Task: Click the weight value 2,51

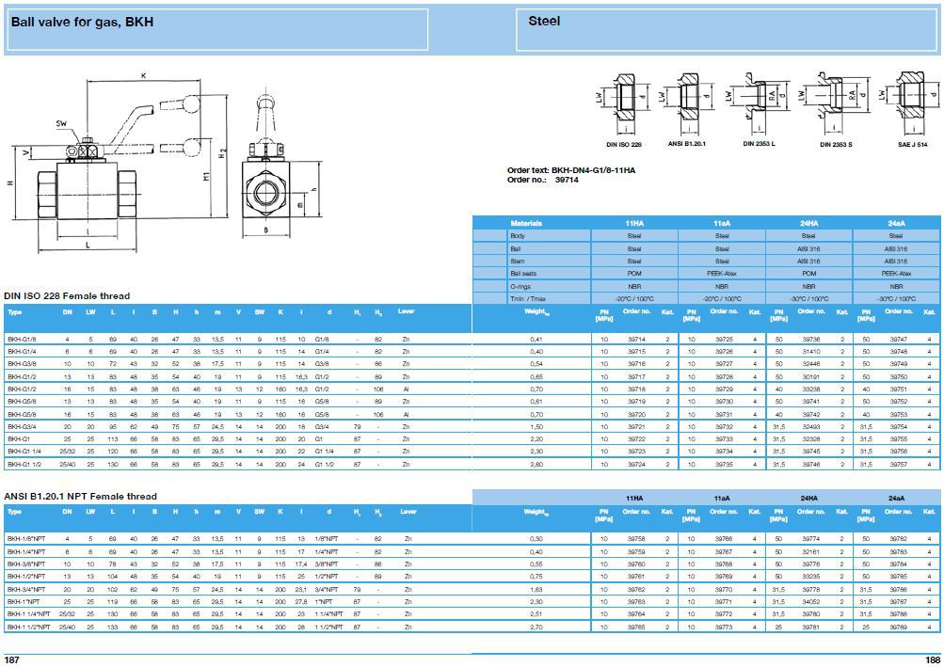Action: pos(536,614)
